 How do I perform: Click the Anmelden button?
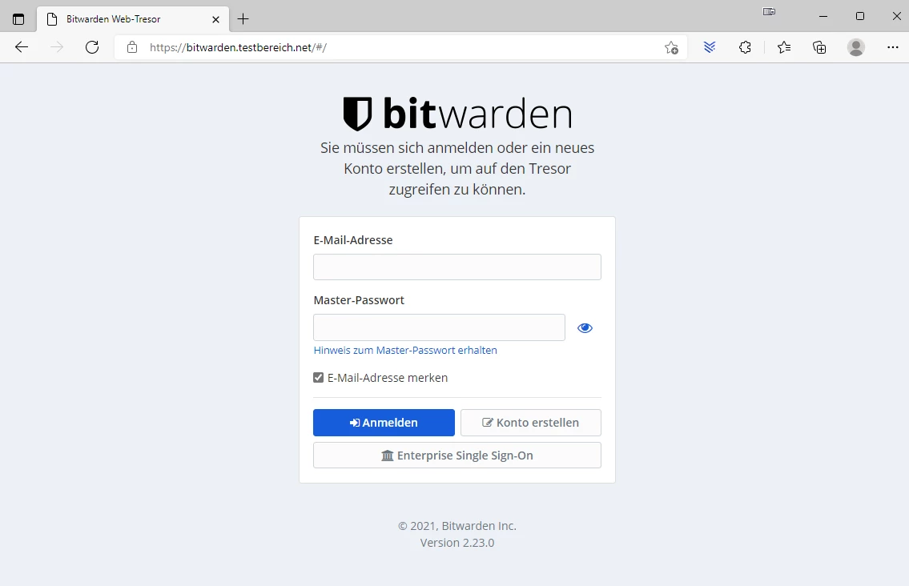pyautogui.click(x=384, y=423)
